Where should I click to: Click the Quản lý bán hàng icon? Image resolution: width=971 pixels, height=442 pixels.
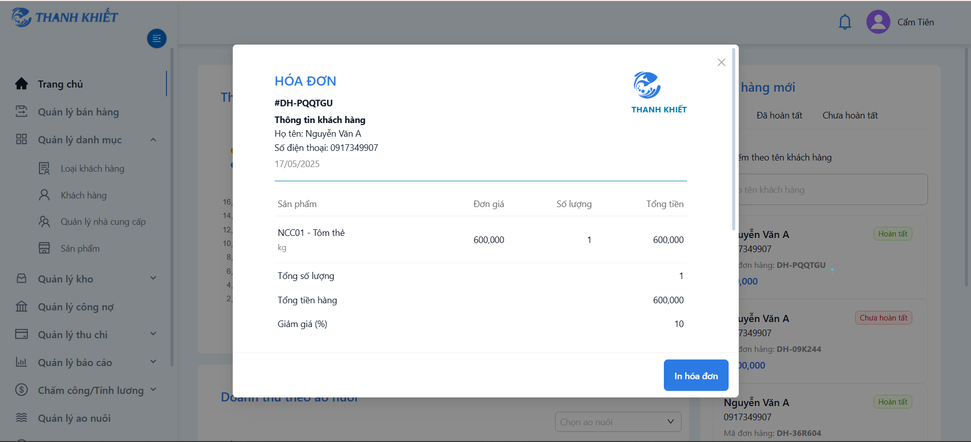point(21,111)
